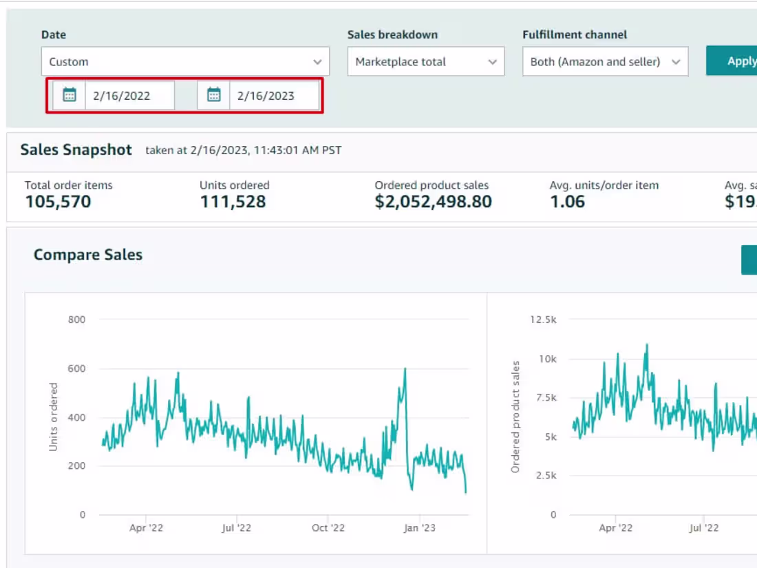Click the Oct '22 label on Units ordered chart

(x=328, y=528)
